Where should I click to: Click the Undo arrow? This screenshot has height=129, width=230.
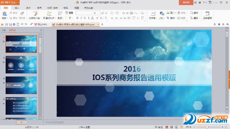(22, 24)
